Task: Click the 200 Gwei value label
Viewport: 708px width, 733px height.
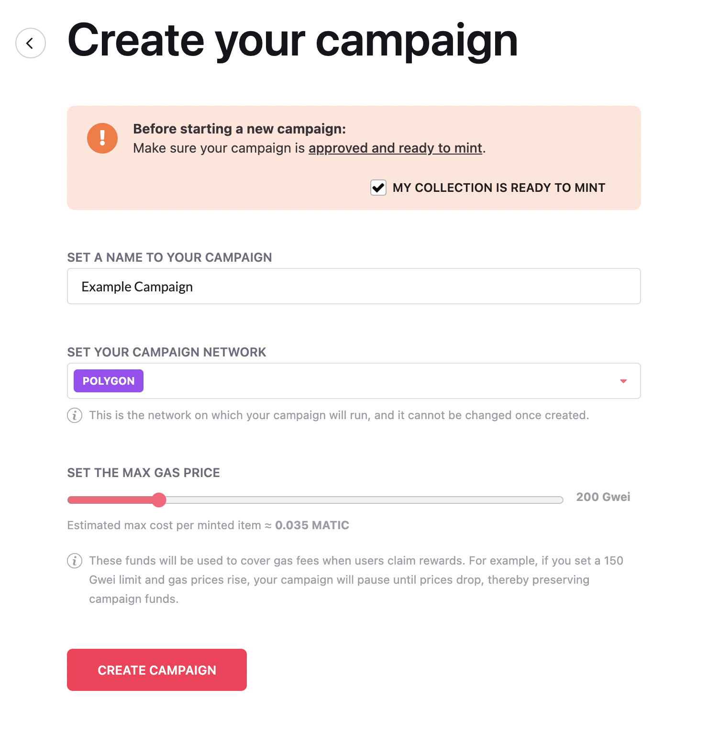Action: (603, 497)
